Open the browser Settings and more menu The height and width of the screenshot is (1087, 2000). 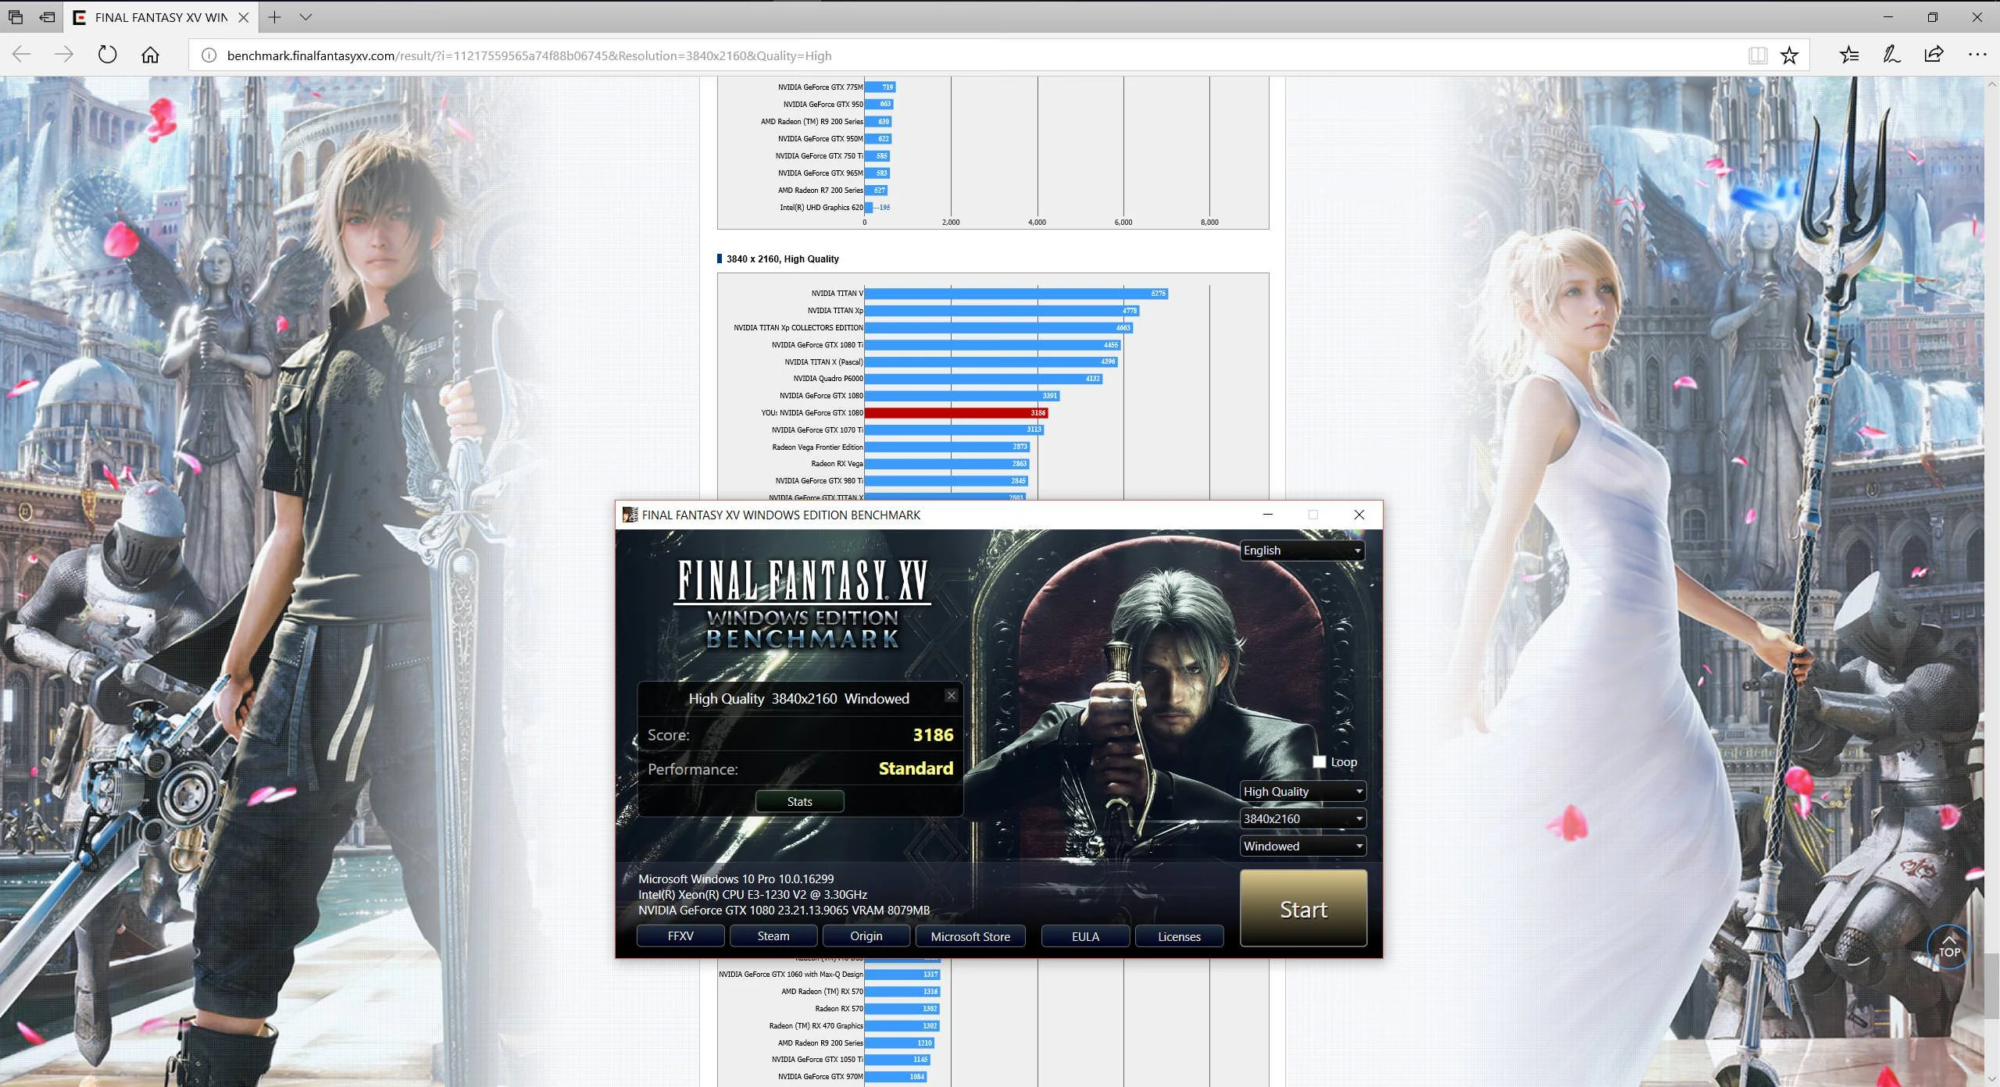1977,55
